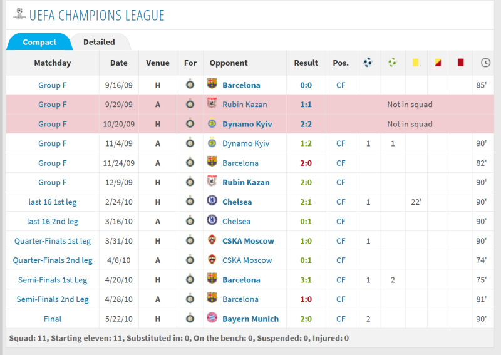The image size is (501, 355).
Task: Click the green assists ball column icon
Action: 392,63
